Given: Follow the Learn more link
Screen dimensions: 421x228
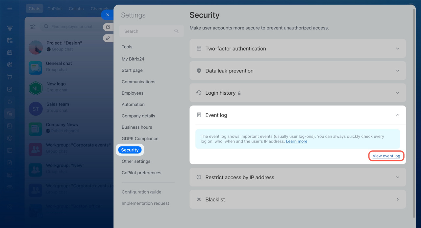Looking at the screenshot, I should click(296, 142).
